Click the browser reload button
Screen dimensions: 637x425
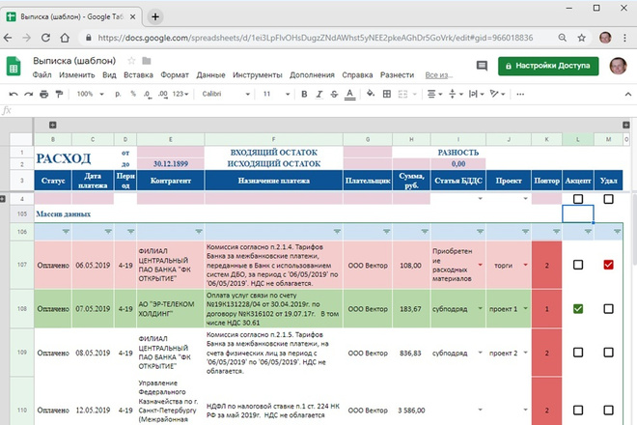pyautogui.click(x=45, y=38)
